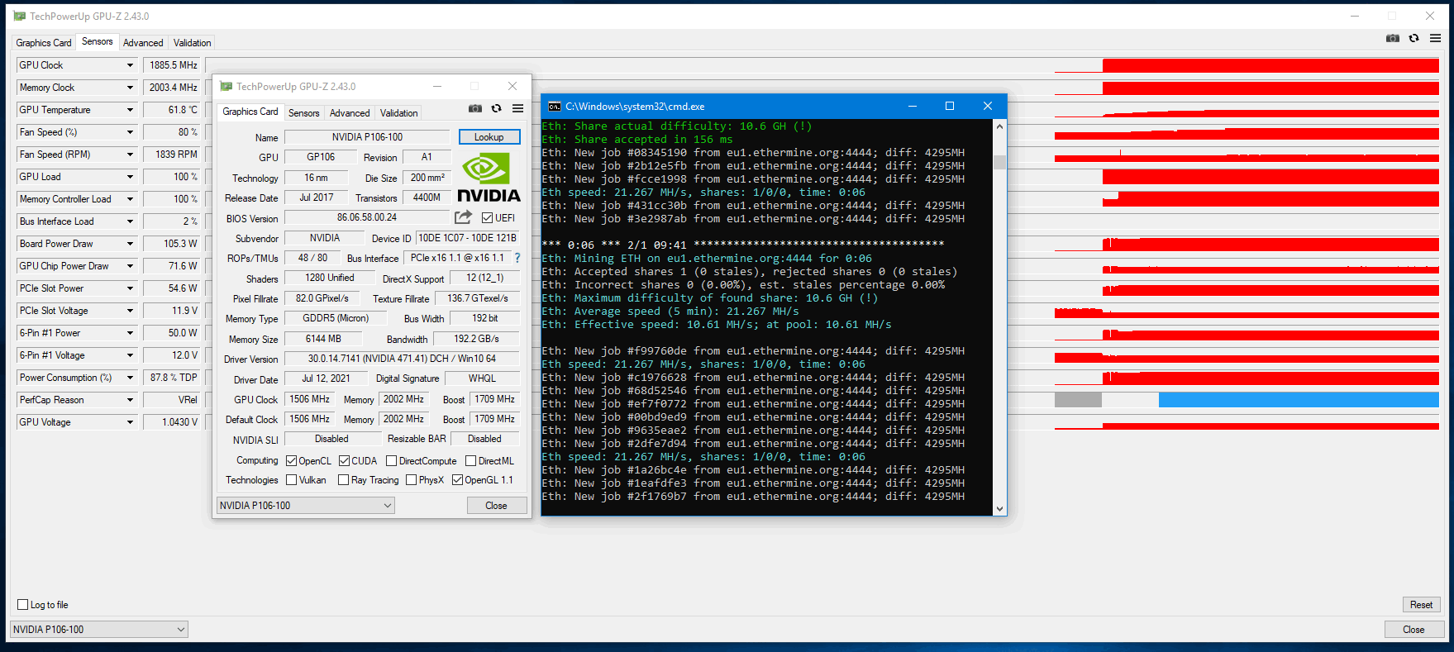Click refresh icon in main GPU-Z window
This screenshot has width=1454, height=652.
click(1414, 38)
